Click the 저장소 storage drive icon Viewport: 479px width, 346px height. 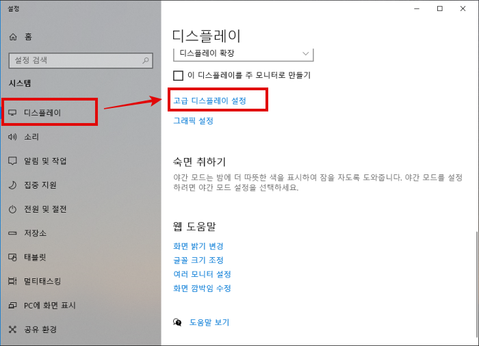(x=12, y=233)
